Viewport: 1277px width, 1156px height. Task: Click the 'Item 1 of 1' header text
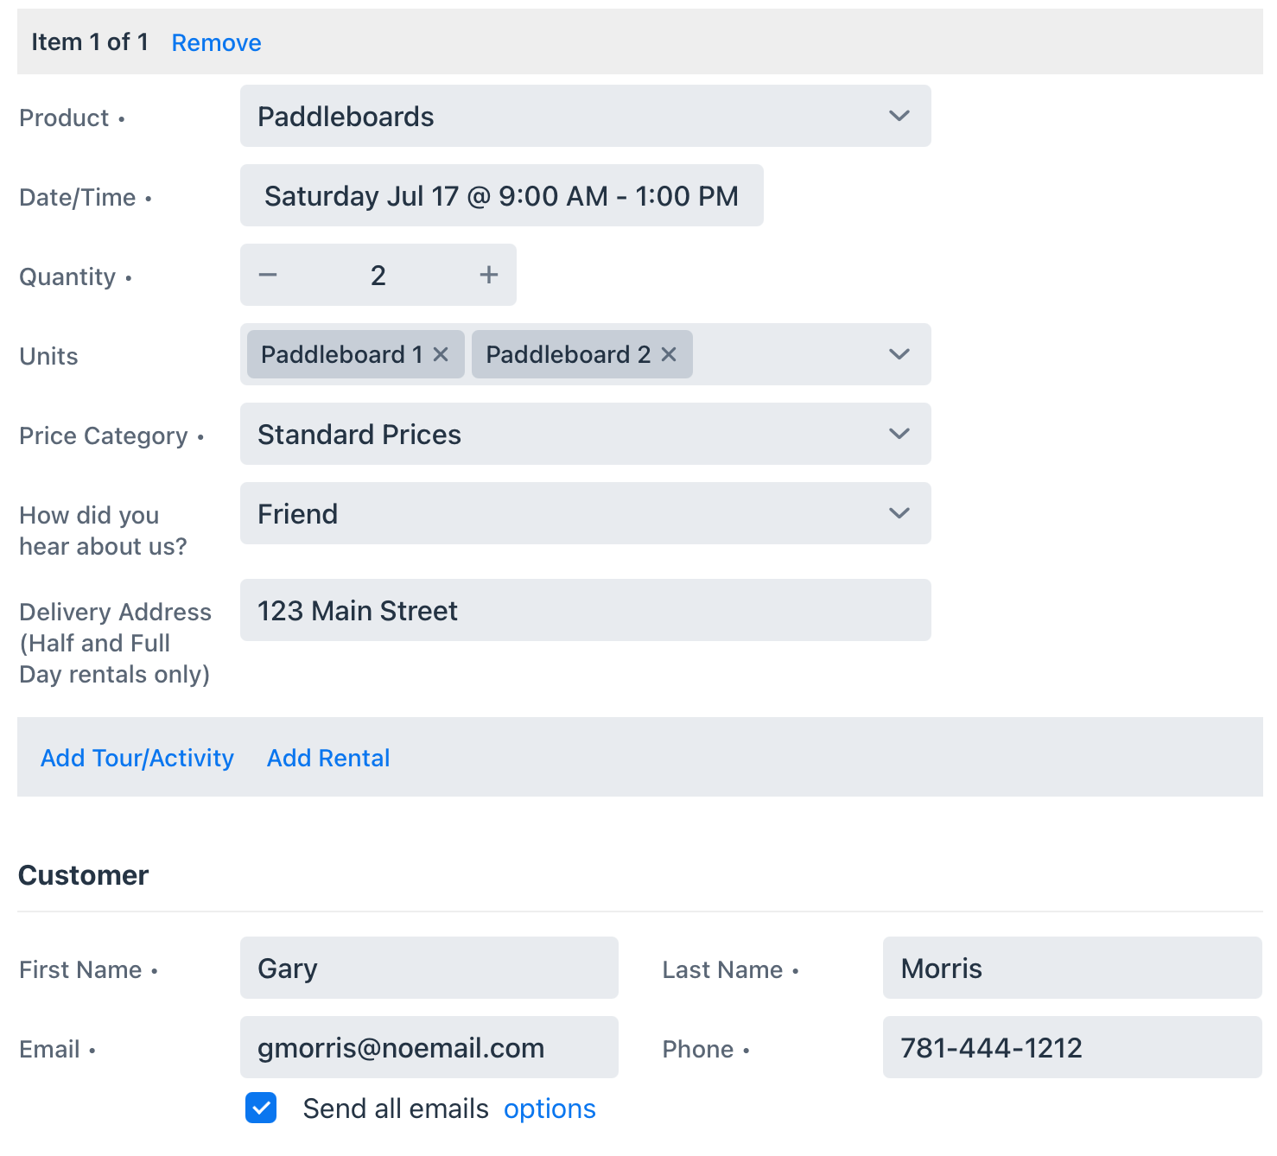(90, 41)
